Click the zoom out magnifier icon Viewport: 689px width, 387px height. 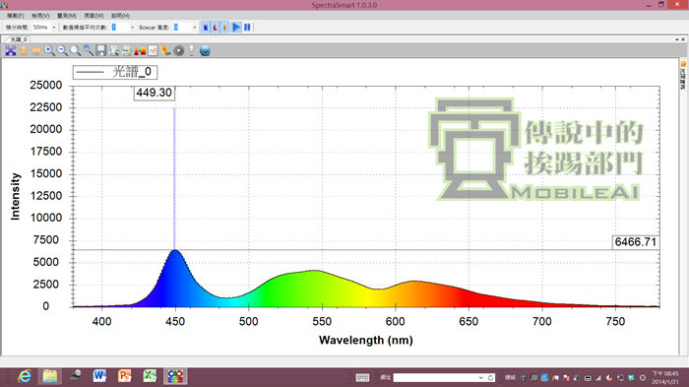pos(62,50)
